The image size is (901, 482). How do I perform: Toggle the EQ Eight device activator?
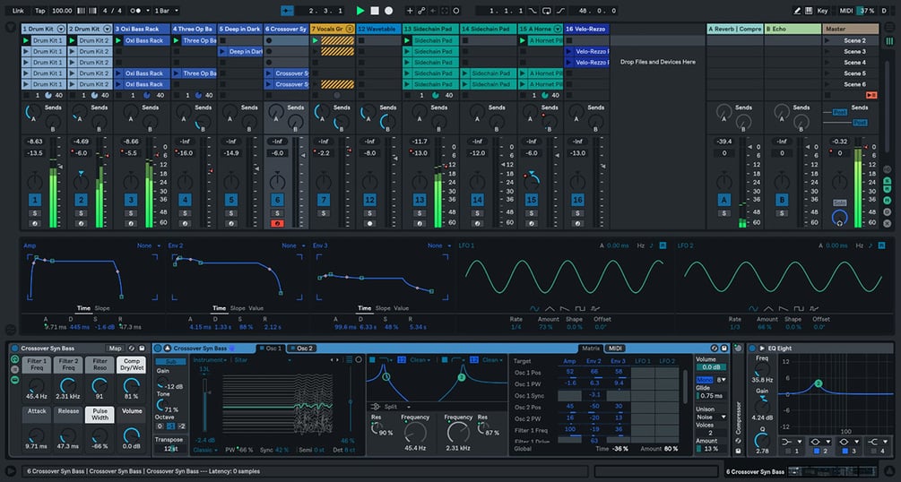click(753, 349)
